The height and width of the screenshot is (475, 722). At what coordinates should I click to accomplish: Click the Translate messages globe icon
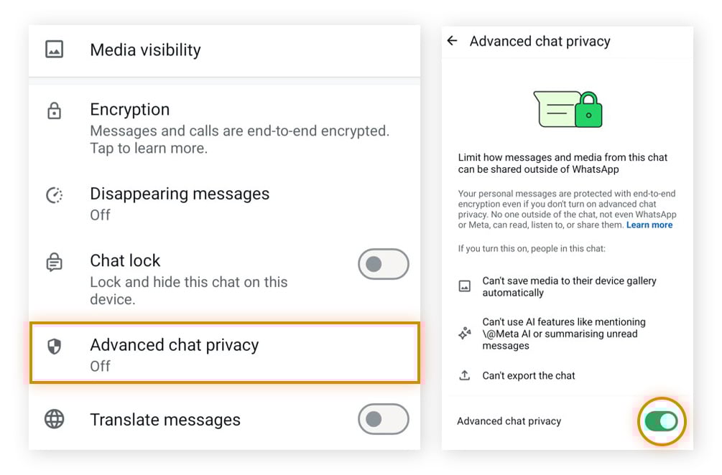click(54, 420)
